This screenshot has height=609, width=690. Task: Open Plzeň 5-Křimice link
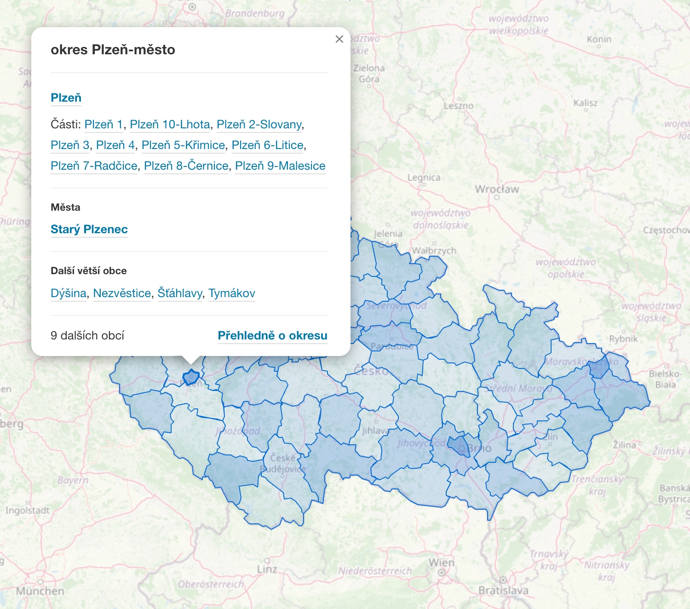tap(183, 145)
